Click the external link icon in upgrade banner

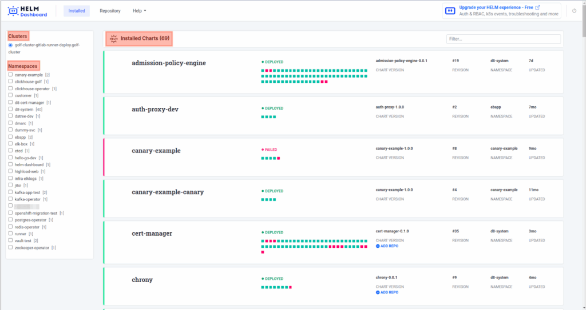pyautogui.click(x=537, y=7)
